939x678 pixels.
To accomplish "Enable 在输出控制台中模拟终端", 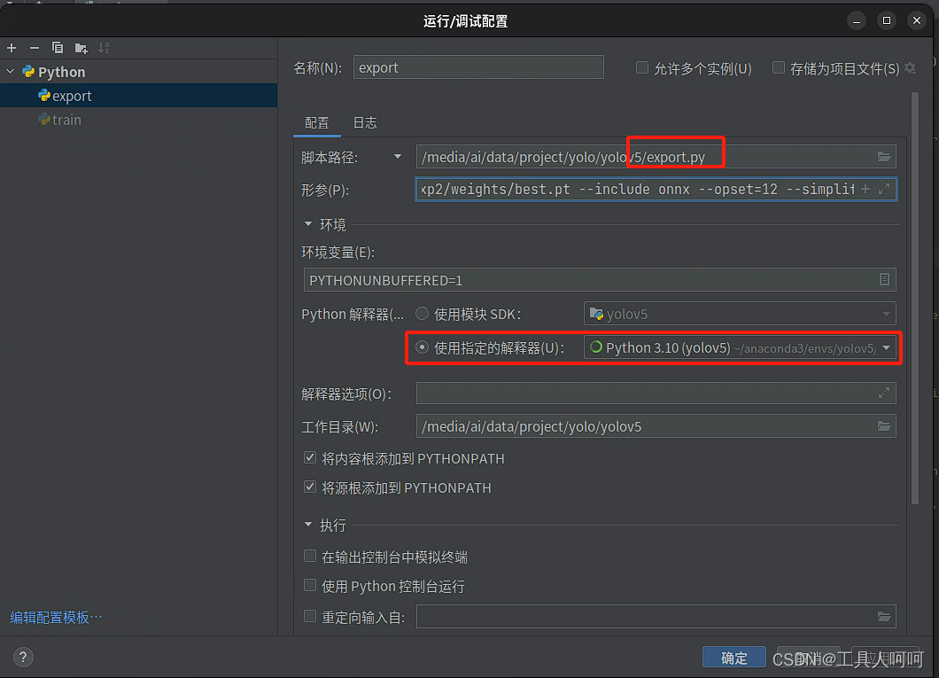I will (x=310, y=557).
